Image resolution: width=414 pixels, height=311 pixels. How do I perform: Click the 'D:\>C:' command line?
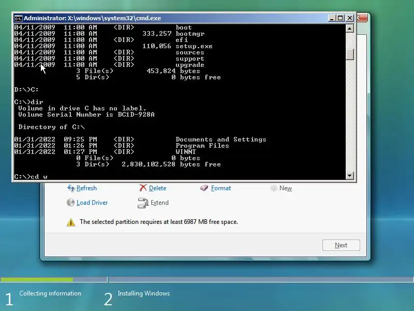[26, 90]
